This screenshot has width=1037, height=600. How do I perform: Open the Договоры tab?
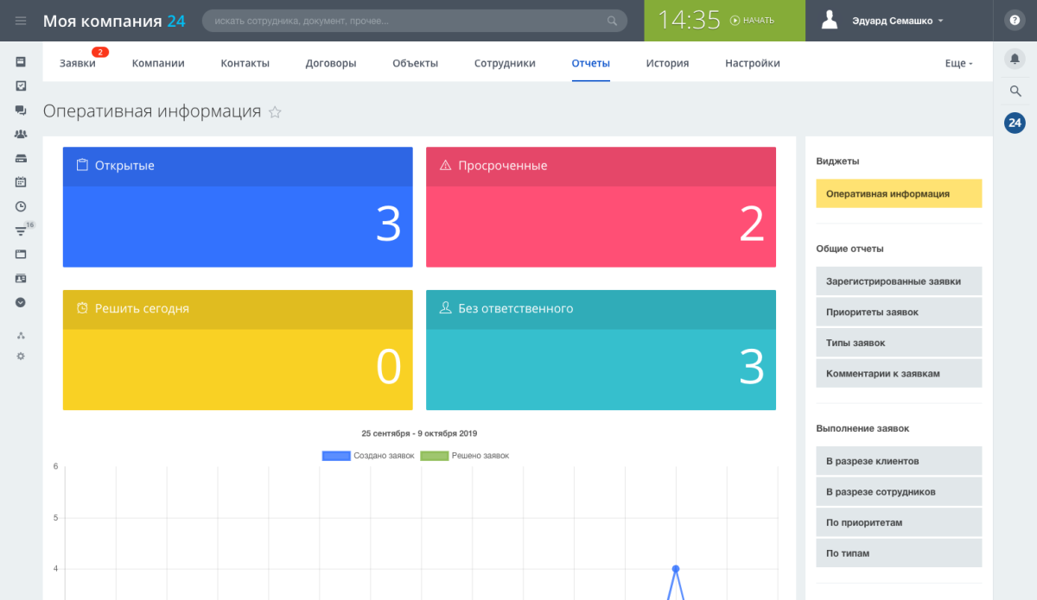pyautogui.click(x=330, y=62)
